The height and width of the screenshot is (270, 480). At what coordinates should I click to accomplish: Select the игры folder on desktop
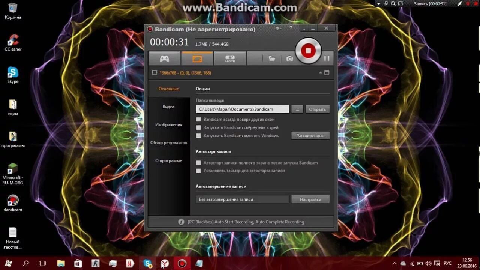[x=13, y=107]
